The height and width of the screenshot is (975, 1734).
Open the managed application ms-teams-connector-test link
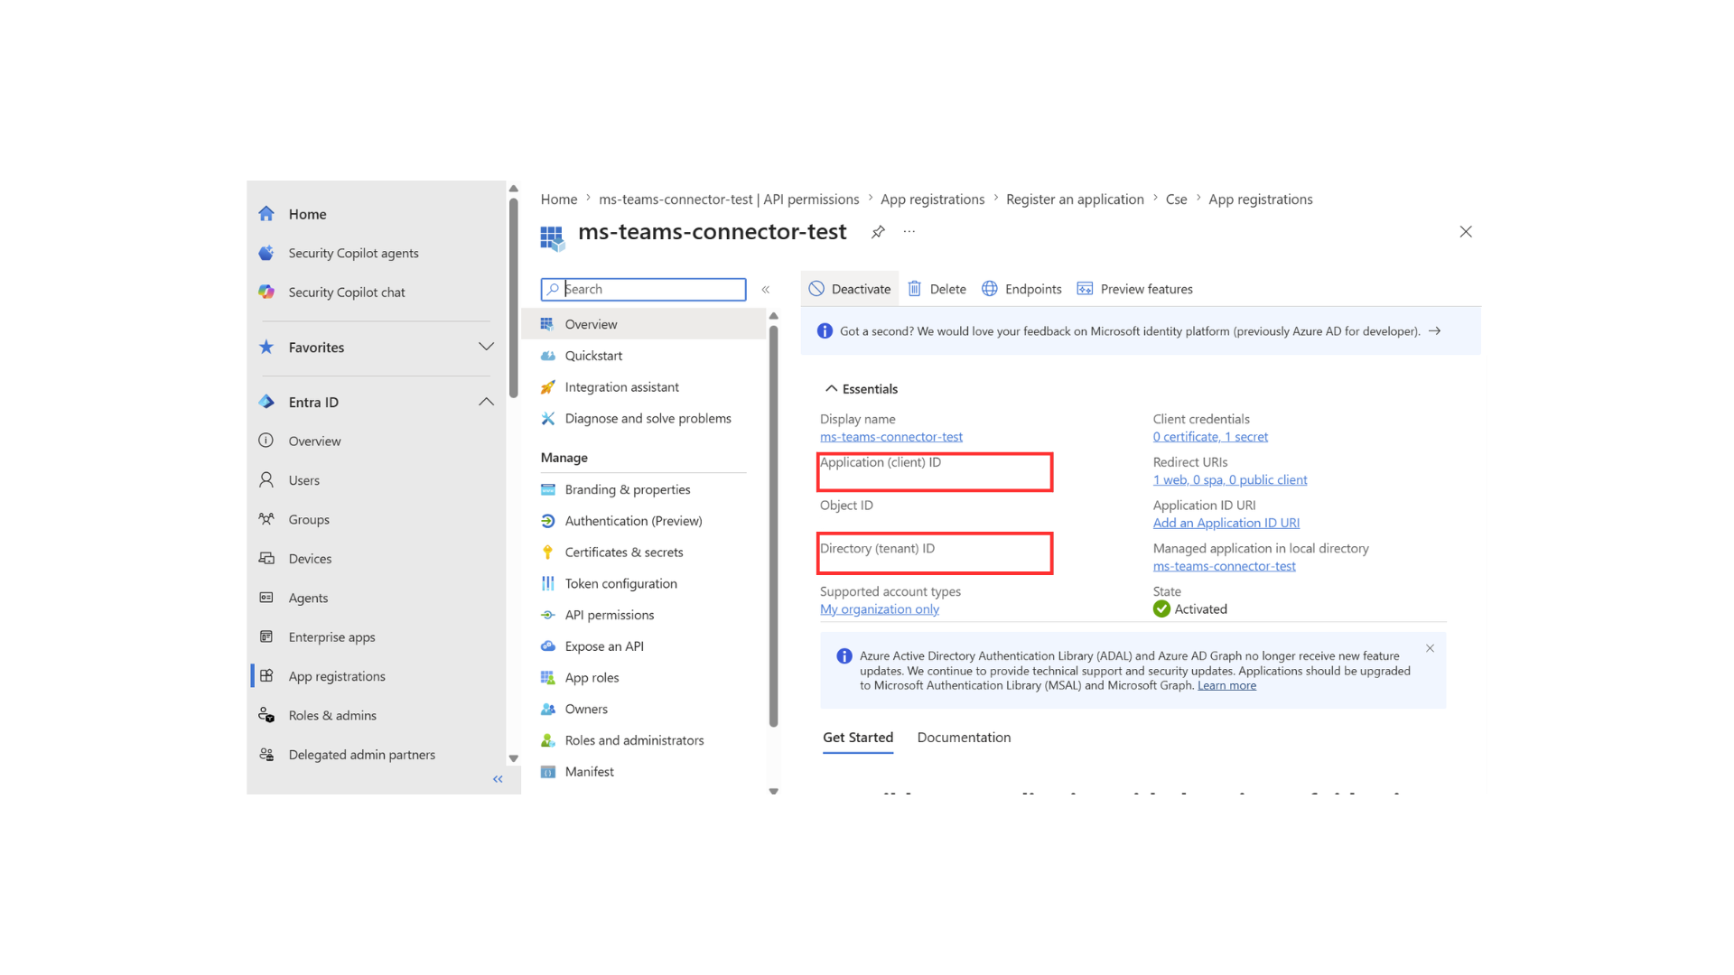pos(1224,566)
